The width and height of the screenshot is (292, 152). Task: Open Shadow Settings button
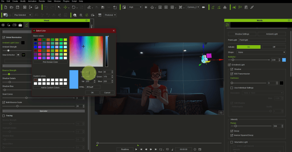(242, 34)
